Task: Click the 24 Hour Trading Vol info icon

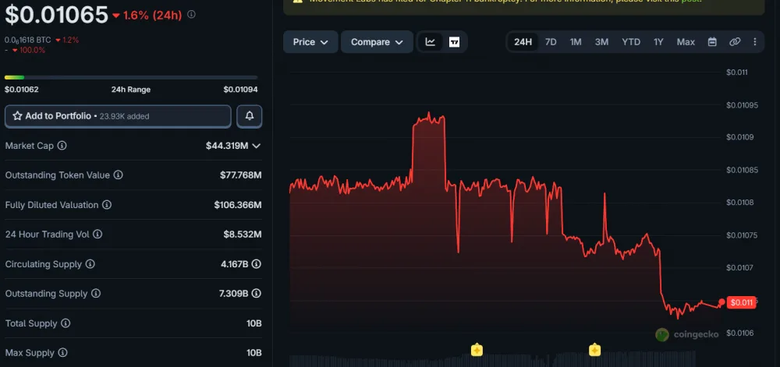Action: [97, 234]
